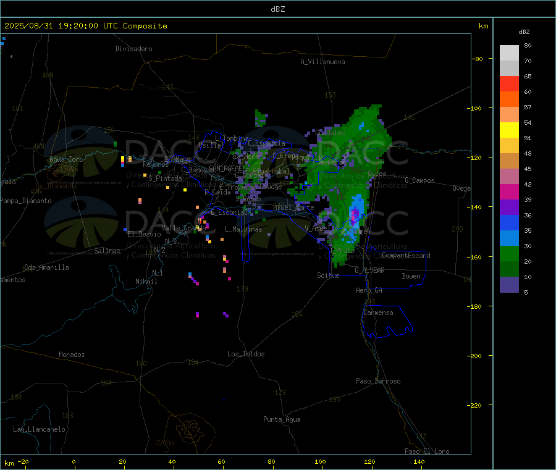
Task: Select the purple 36-39 dBZ legend swatch
Action: (x=509, y=208)
